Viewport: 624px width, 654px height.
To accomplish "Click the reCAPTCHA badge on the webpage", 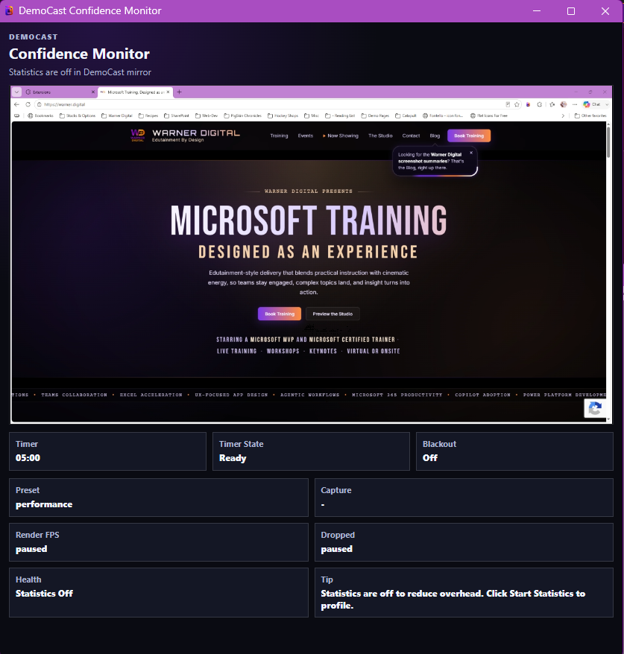I will click(x=595, y=408).
